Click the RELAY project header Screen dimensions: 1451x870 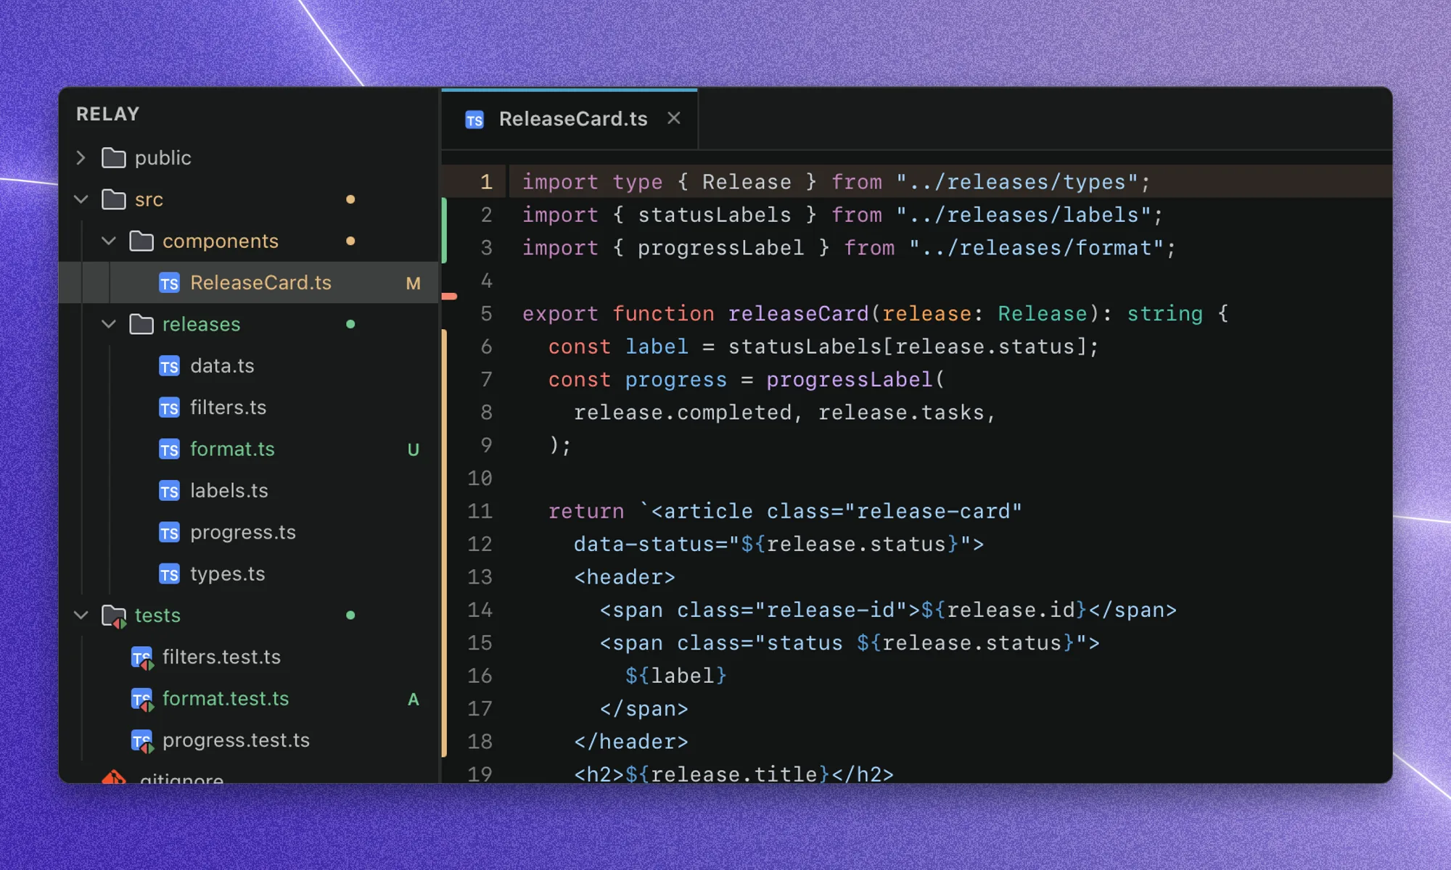(x=107, y=114)
